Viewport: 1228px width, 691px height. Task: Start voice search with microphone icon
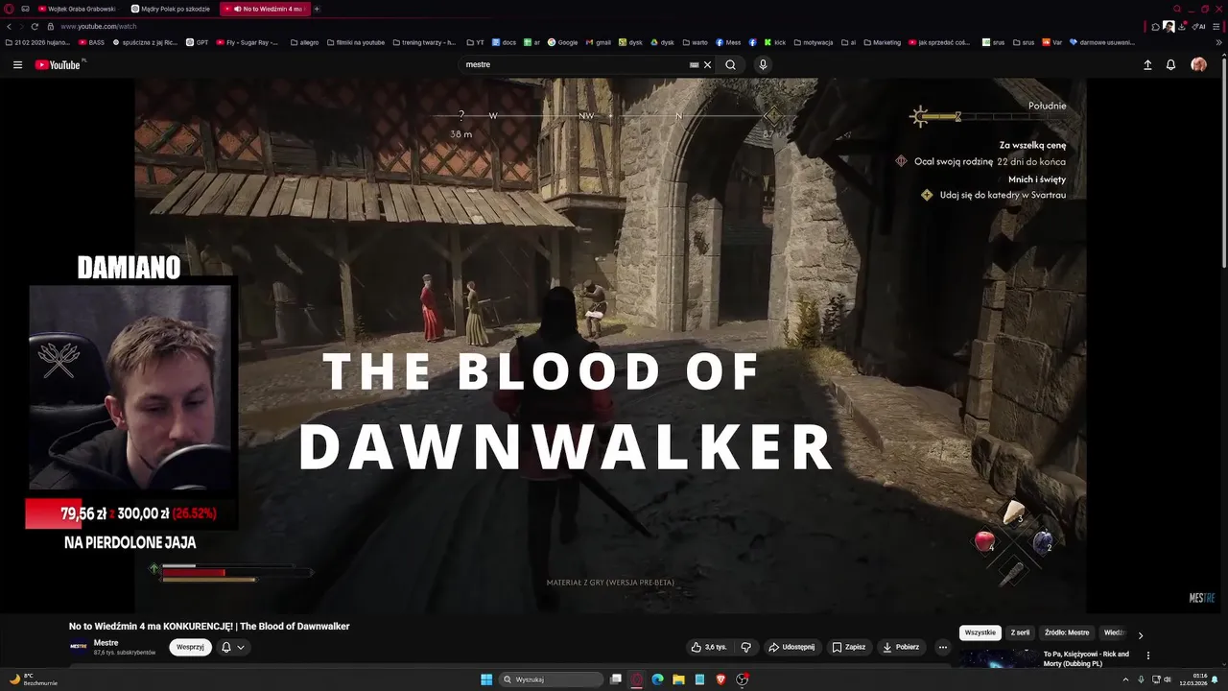tap(763, 65)
